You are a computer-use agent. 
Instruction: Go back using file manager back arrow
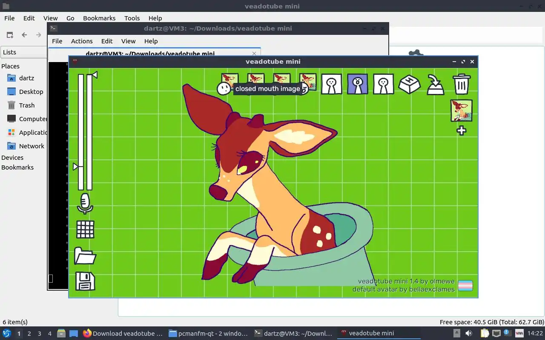[24, 35]
